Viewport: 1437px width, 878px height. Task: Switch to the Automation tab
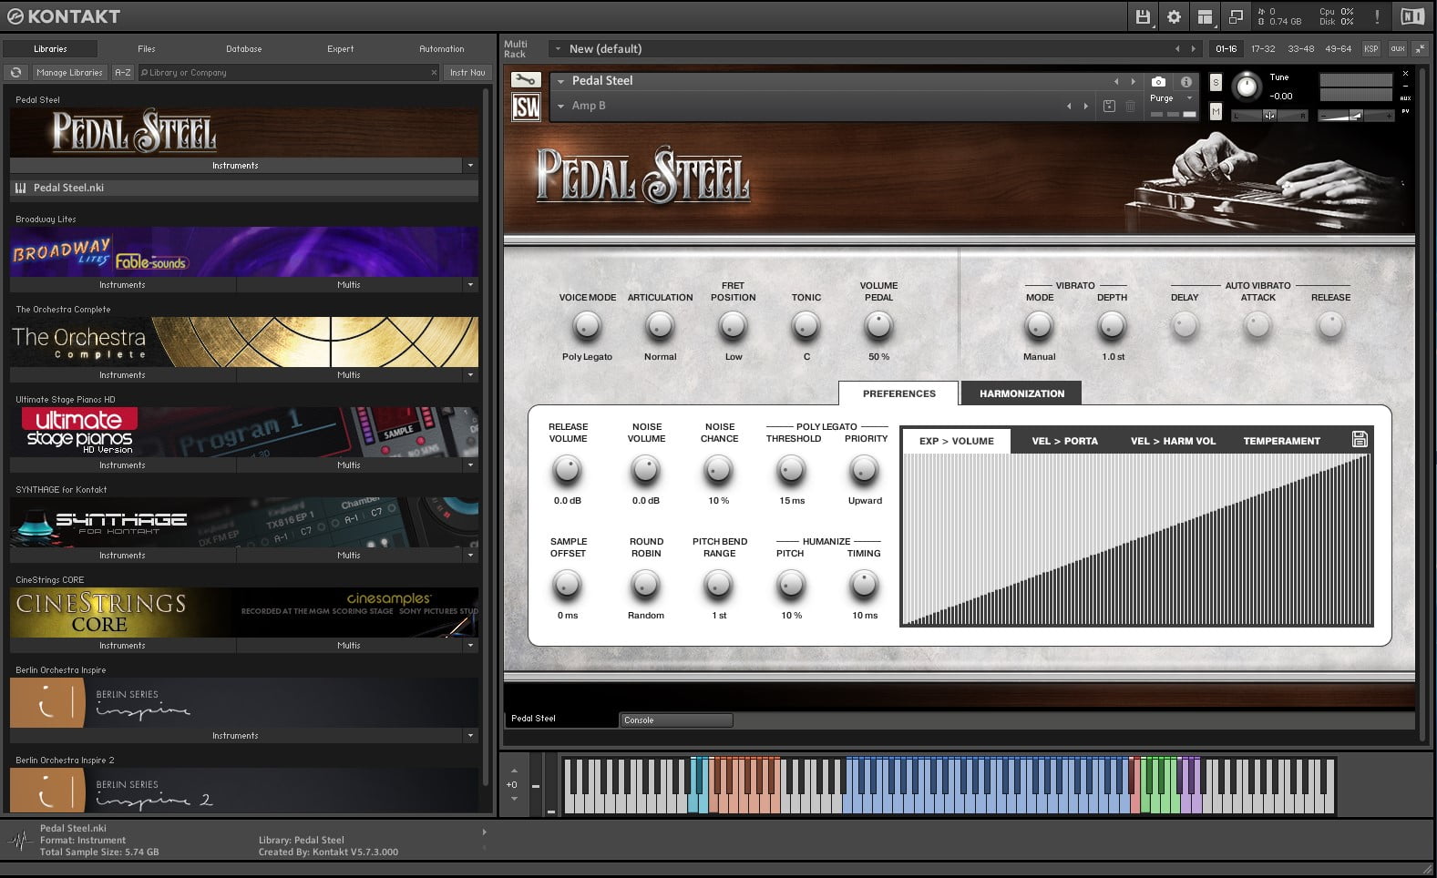[442, 49]
